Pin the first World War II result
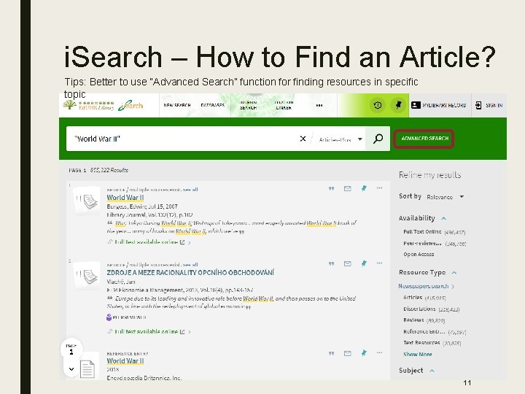The height and width of the screenshot is (394, 525). (364, 189)
